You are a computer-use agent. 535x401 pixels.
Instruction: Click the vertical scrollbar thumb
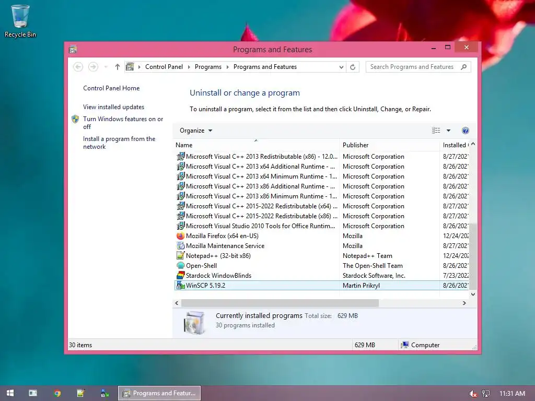pos(473,256)
